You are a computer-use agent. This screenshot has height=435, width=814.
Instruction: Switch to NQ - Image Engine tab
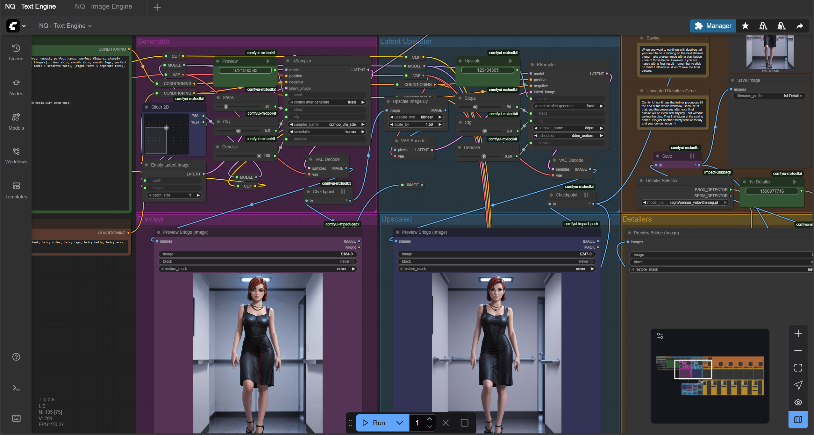pos(104,7)
